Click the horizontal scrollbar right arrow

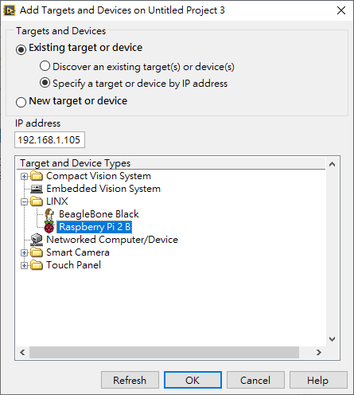[x=319, y=352]
